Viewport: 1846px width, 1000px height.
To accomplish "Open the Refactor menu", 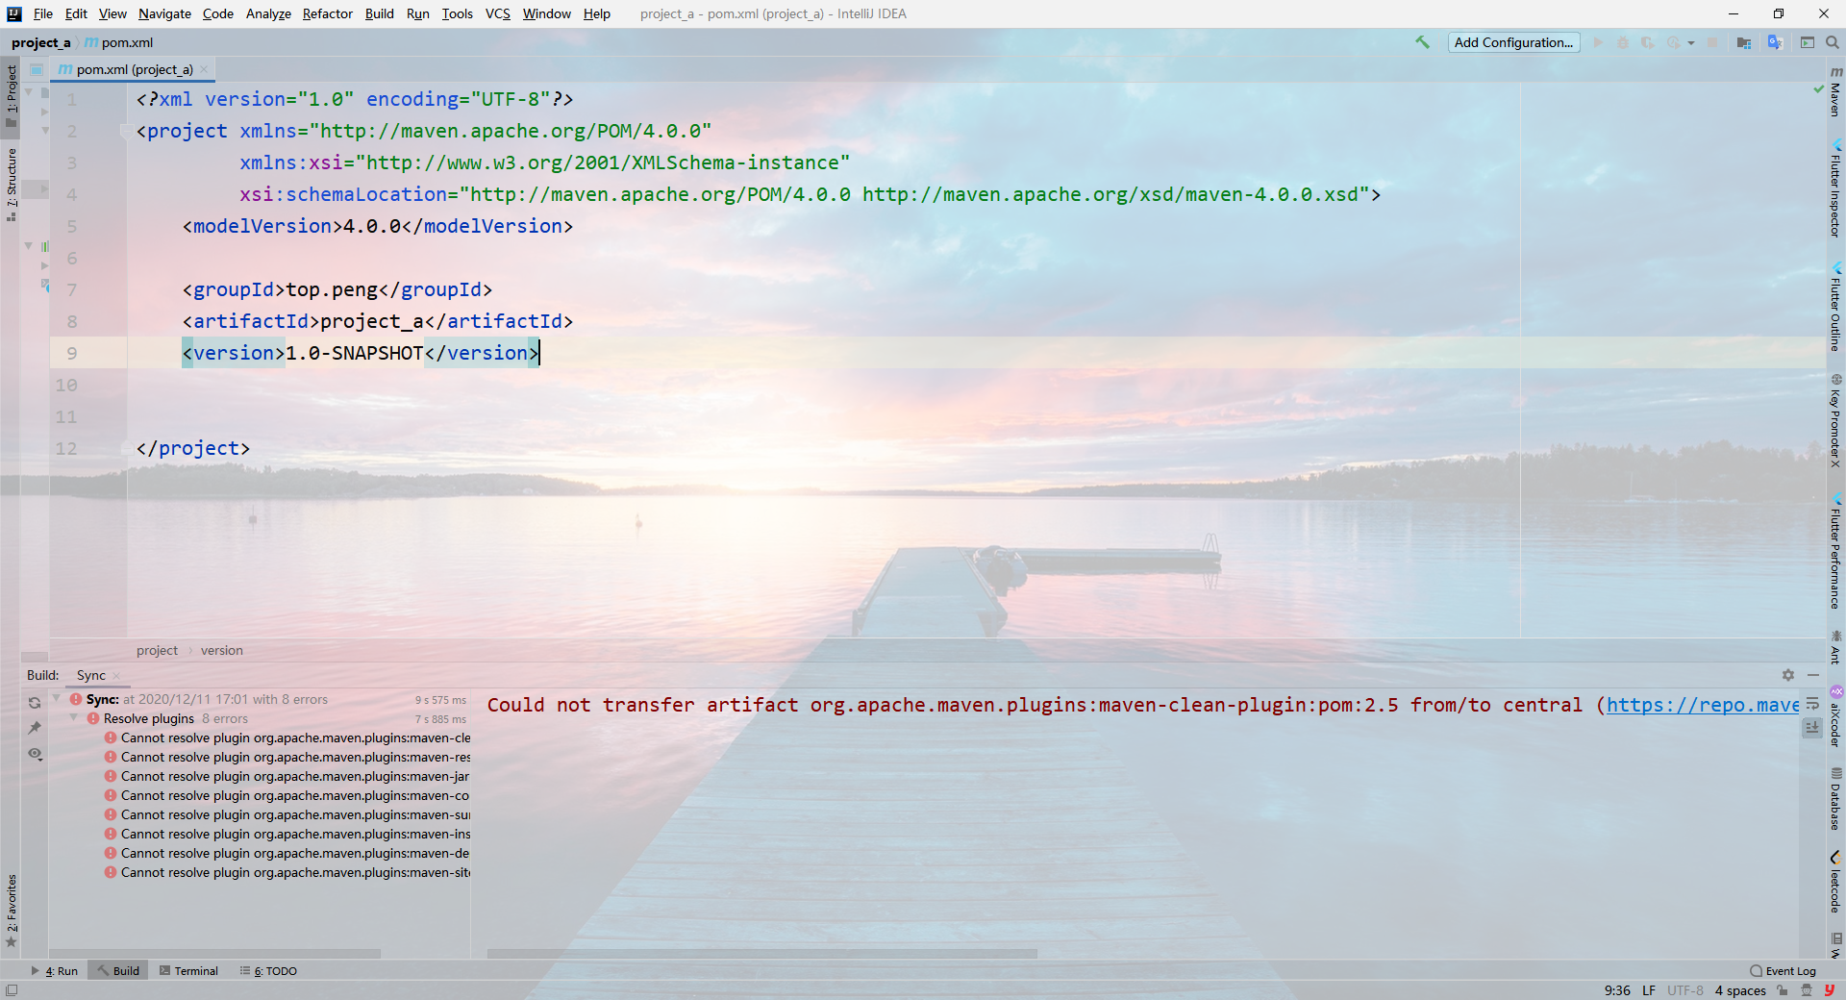I will (327, 13).
